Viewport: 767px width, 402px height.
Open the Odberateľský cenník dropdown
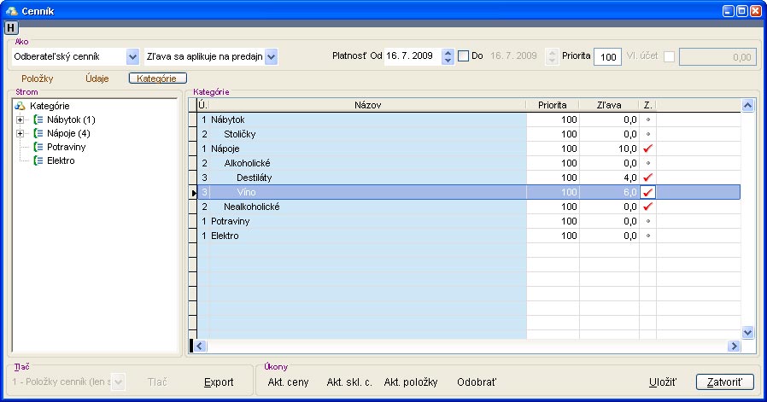132,57
